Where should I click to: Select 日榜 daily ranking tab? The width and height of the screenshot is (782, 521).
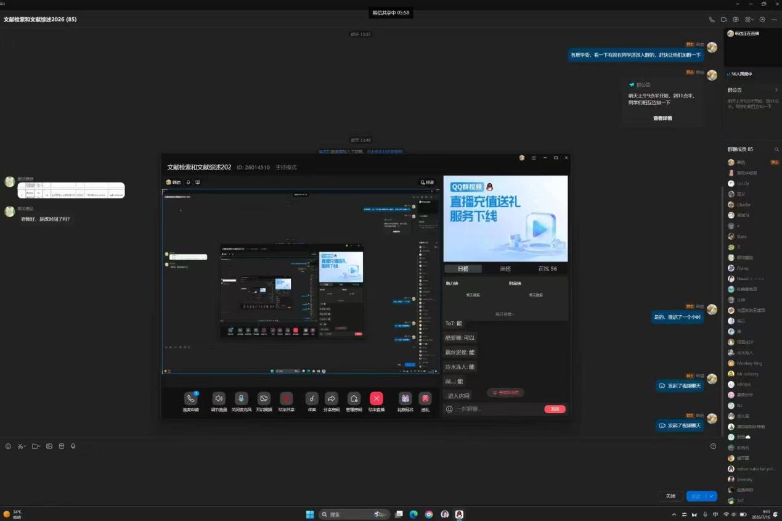pos(463,269)
